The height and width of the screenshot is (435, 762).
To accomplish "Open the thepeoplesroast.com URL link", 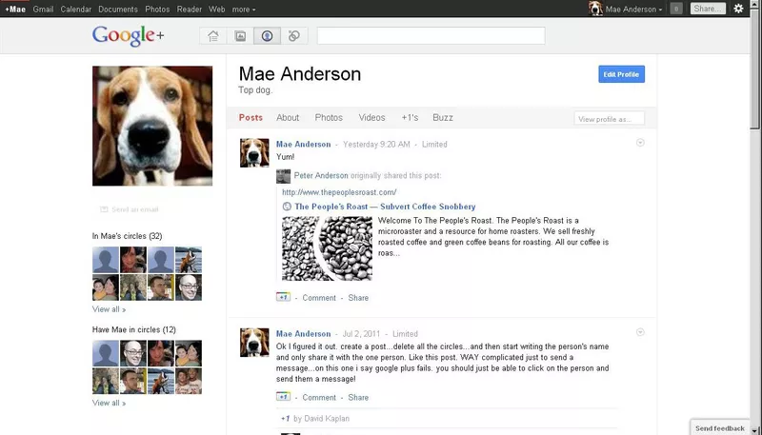I will (339, 192).
